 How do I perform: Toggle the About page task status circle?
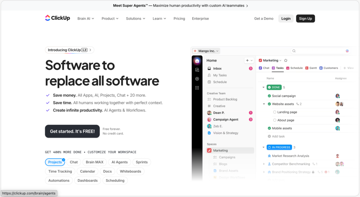point(275,120)
